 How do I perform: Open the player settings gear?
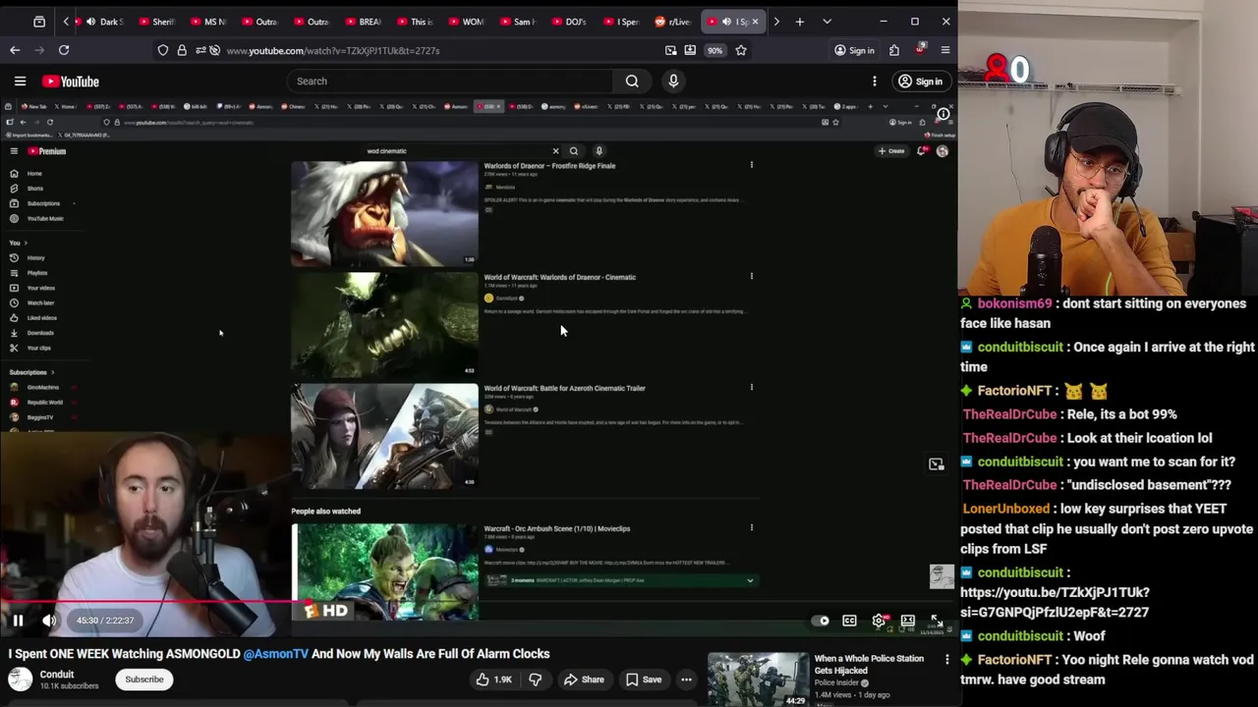coord(879,621)
